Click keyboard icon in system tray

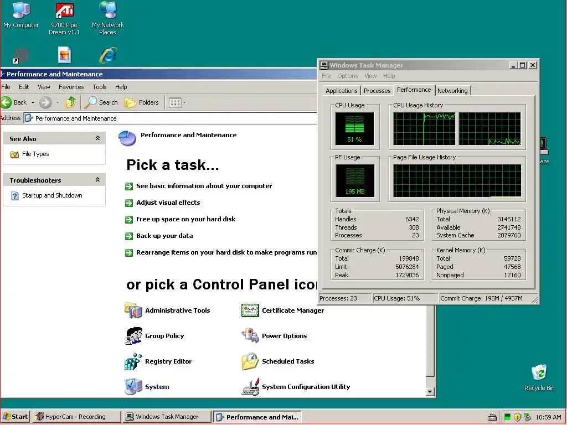(492, 417)
